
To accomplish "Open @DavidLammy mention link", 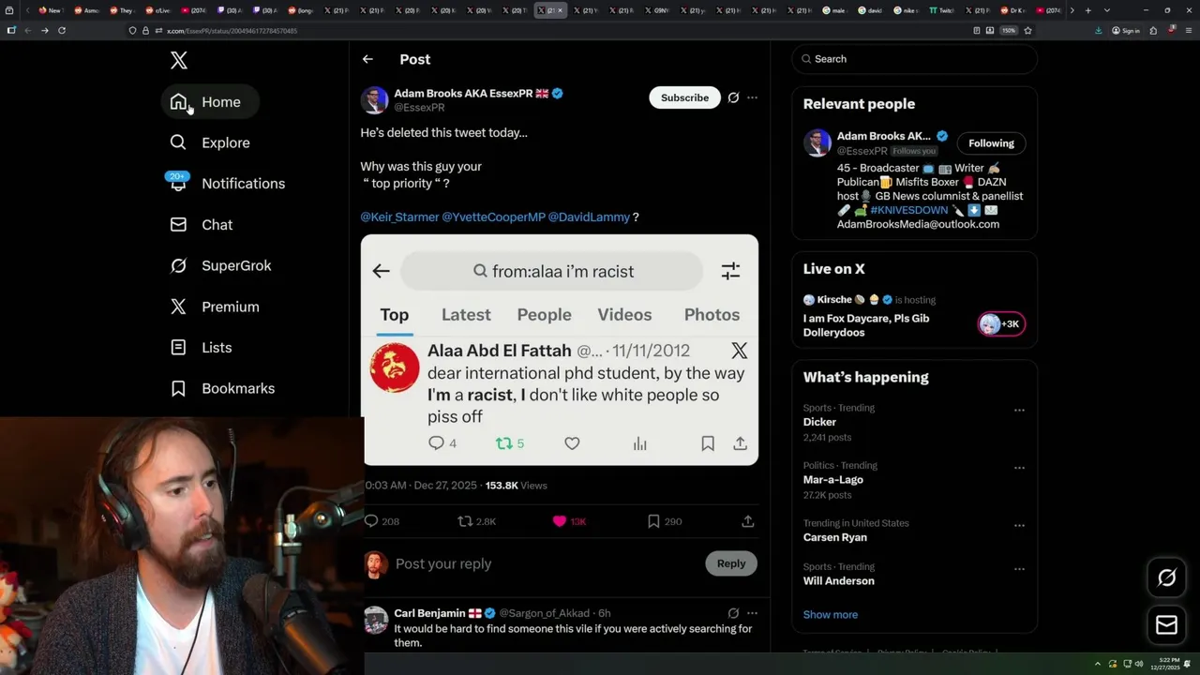I will pos(589,217).
